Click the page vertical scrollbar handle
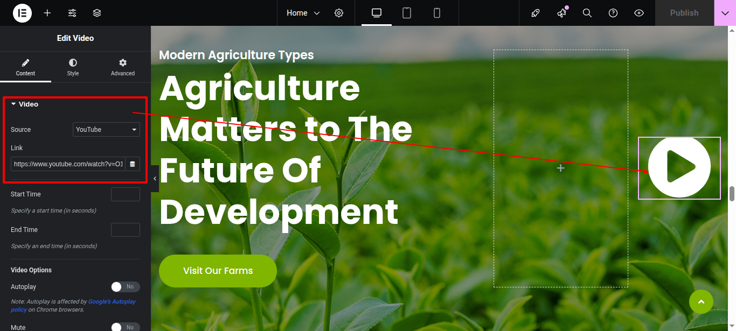Image resolution: width=736 pixels, height=331 pixels. (732, 194)
